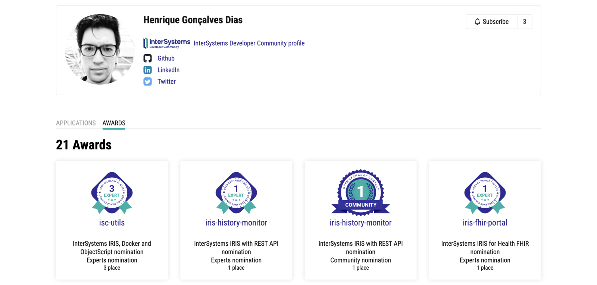Image resolution: width=597 pixels, height=285 pixels.
Task: Click the iris-fhir-portal Expert badge icon
Action: click(x=485, y=193)
